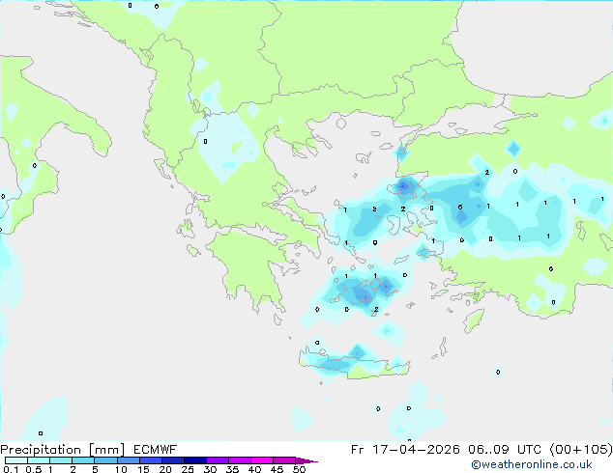Image resolution: width=613 pixels, height=473 pixels.
Task: Click the '0.5' legend scale label
Action: pos(34,469)
